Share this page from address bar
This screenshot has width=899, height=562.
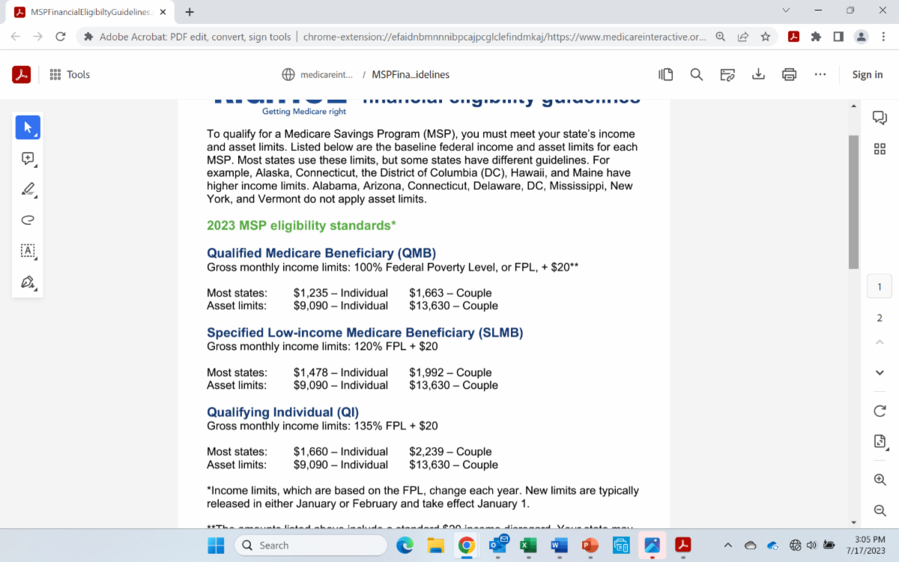[742, 36]
